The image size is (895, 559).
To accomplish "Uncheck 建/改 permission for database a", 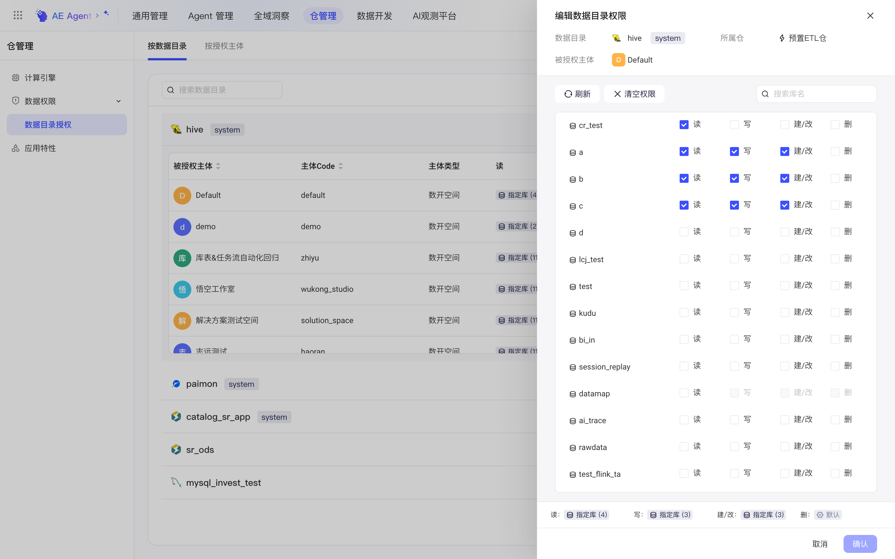I will 785,151.
